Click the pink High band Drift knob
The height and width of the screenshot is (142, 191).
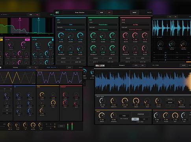click(145, 48)
